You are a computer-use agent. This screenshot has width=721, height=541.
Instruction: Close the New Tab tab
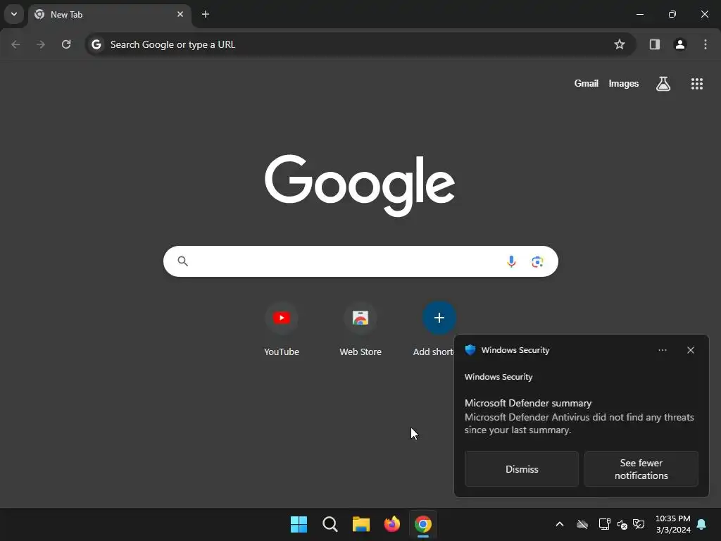coord(180,14)
